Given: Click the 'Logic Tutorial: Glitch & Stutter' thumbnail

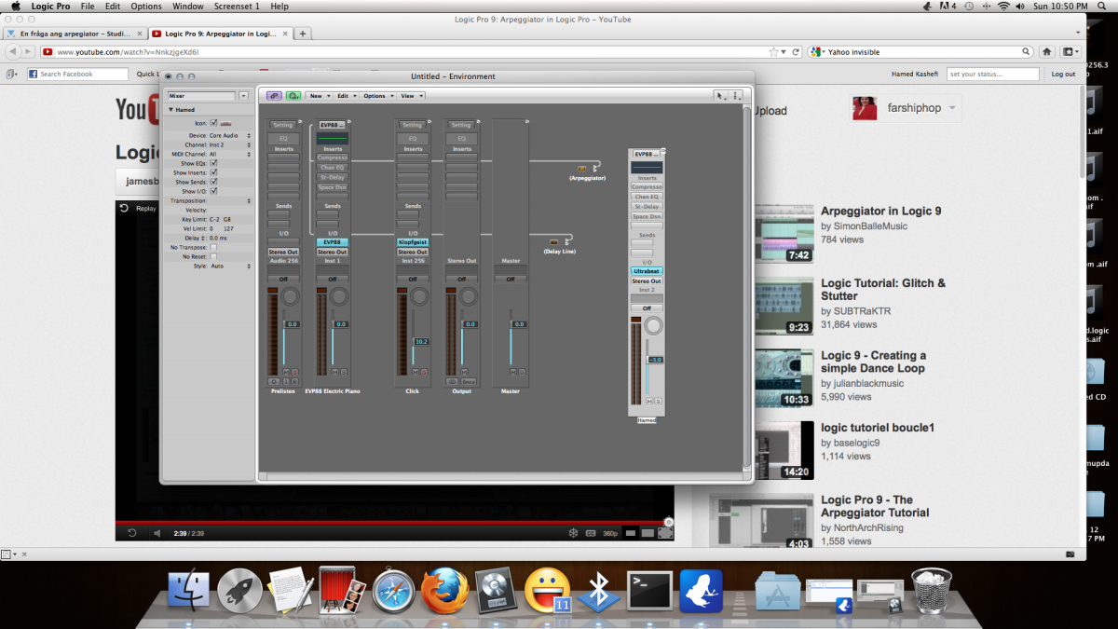Looking at the screenshot, I should (x=783, y=307).
